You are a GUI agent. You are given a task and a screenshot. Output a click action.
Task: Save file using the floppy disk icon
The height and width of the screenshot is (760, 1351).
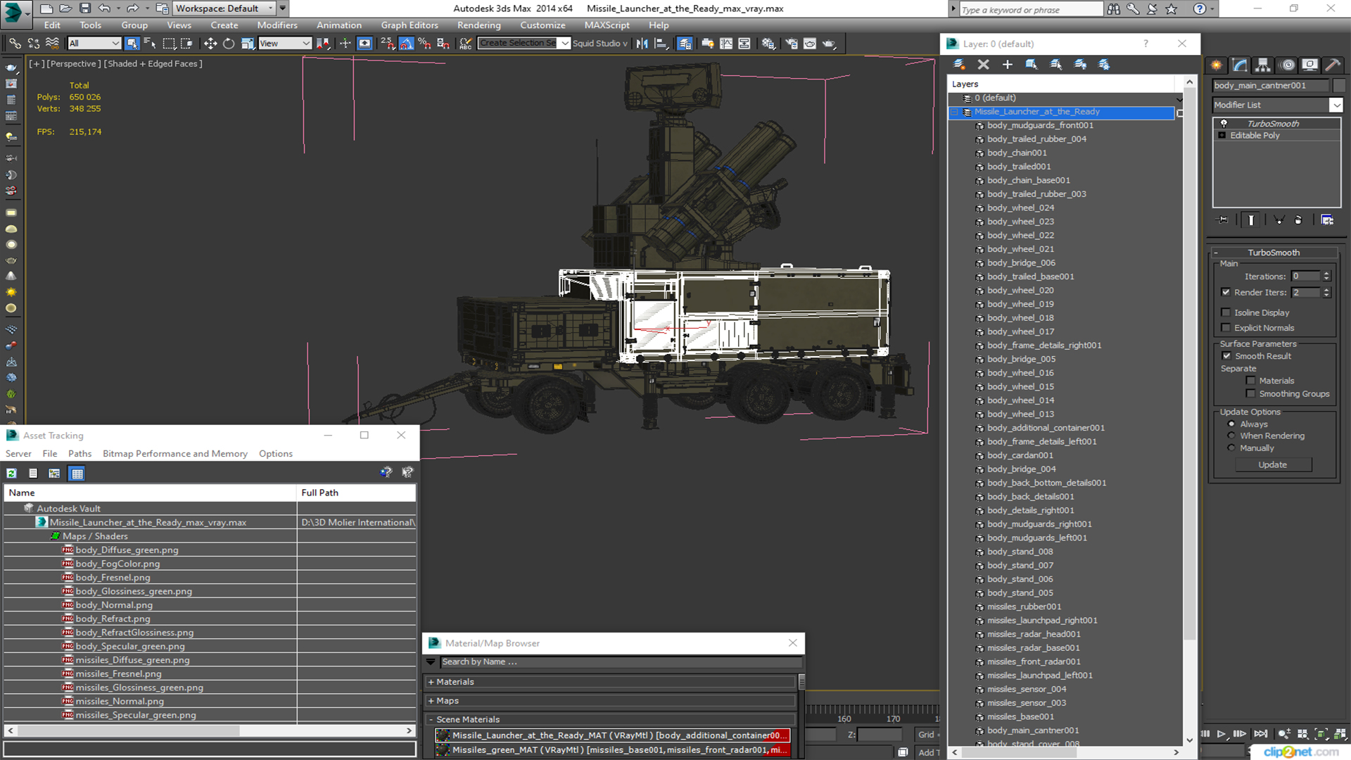pyautogui.click(x=84, y=8)
